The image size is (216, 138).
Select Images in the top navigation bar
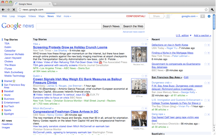[x=22, y=16]
